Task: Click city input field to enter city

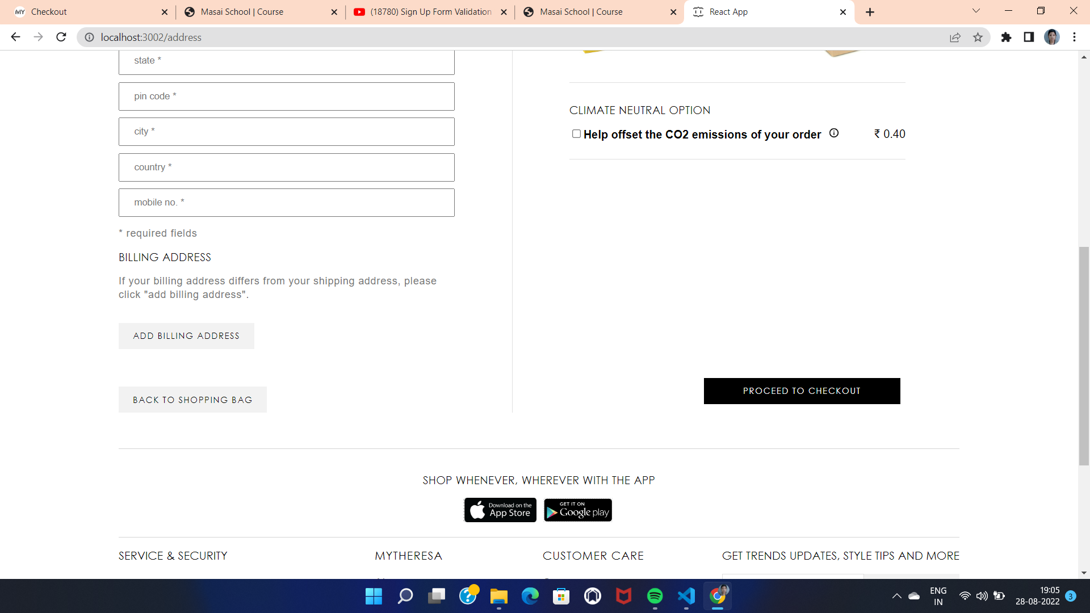Action: [287, 131]
